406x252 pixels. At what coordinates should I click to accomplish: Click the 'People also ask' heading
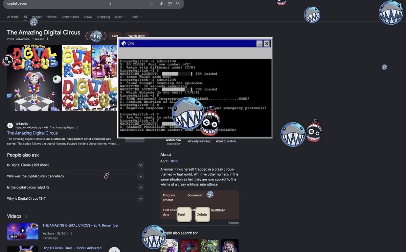click(x=23, y=155)
